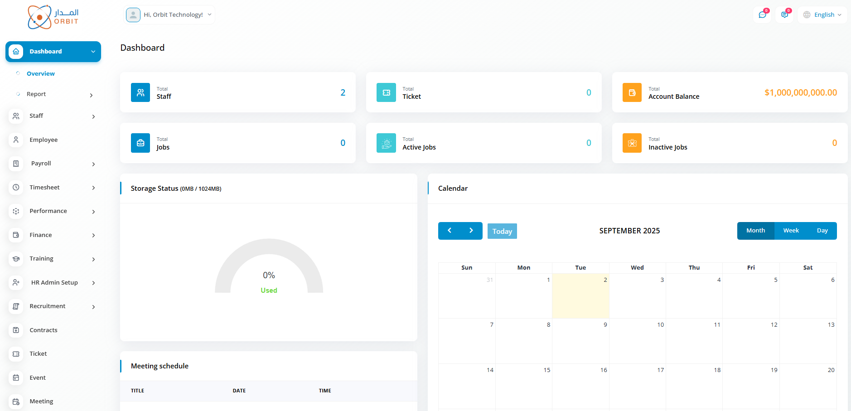Viewport: 851px width, 411px height.
Task: Click the Today calendar button
Action: point(502,231)
